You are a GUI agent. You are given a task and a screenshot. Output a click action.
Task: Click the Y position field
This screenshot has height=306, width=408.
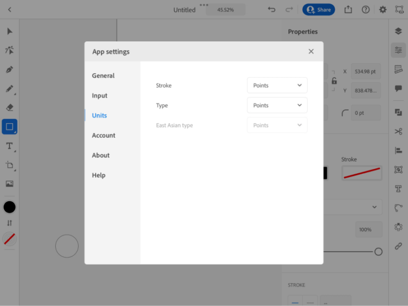(365, 90)
